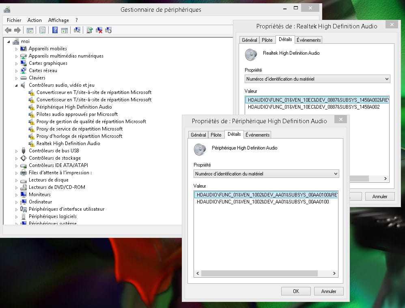Screen dimensions: 405x308
Task: Select the Realtek High Definition Audio device
Action: coord(68,143)
